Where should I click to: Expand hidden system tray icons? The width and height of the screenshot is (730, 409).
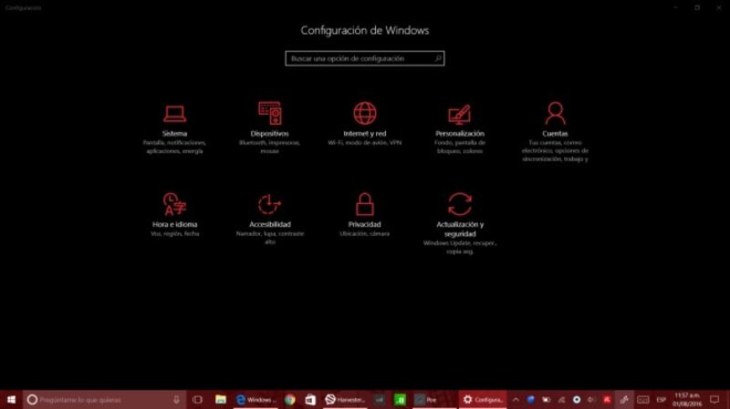[x=515, y=399]
